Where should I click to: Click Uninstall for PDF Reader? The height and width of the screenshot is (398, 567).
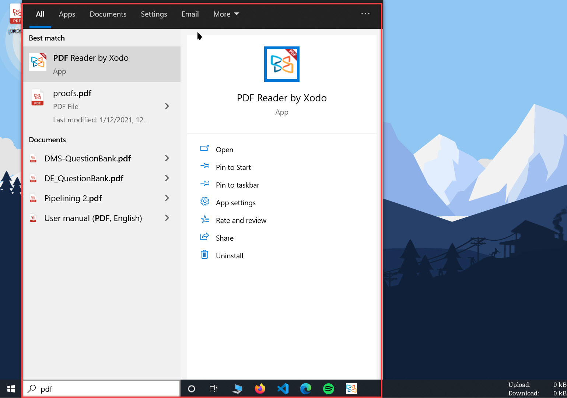click(230, 256)
